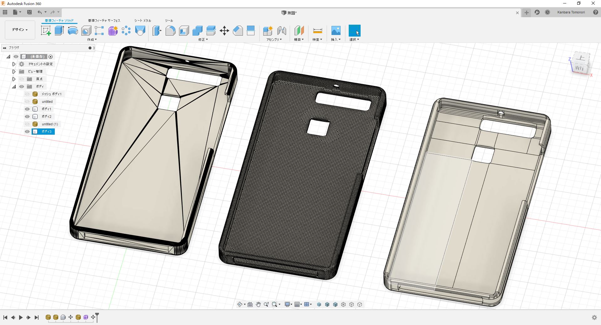
Task: Click the Insert image icon
Action: click(336, 31)
